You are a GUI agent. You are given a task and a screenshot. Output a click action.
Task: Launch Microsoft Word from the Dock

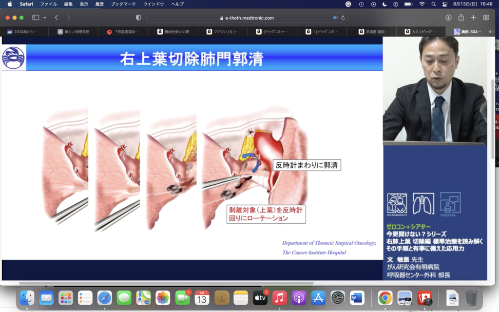pyautogui.click(x=357, y=297)
